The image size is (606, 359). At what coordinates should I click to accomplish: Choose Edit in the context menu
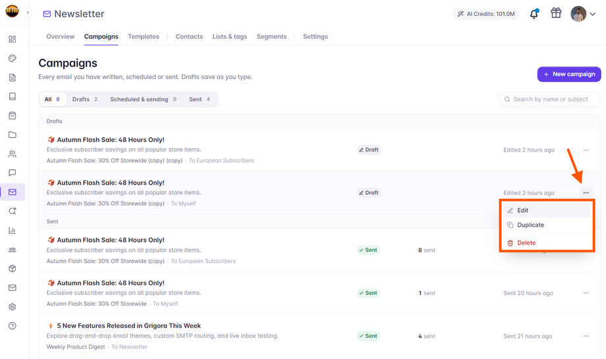[x=547, y=210]
